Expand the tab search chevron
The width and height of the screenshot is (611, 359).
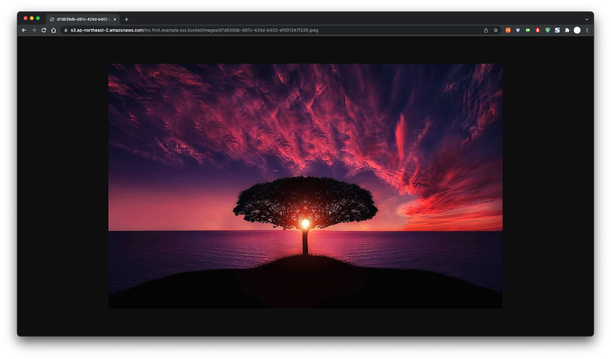pos(587,19)
